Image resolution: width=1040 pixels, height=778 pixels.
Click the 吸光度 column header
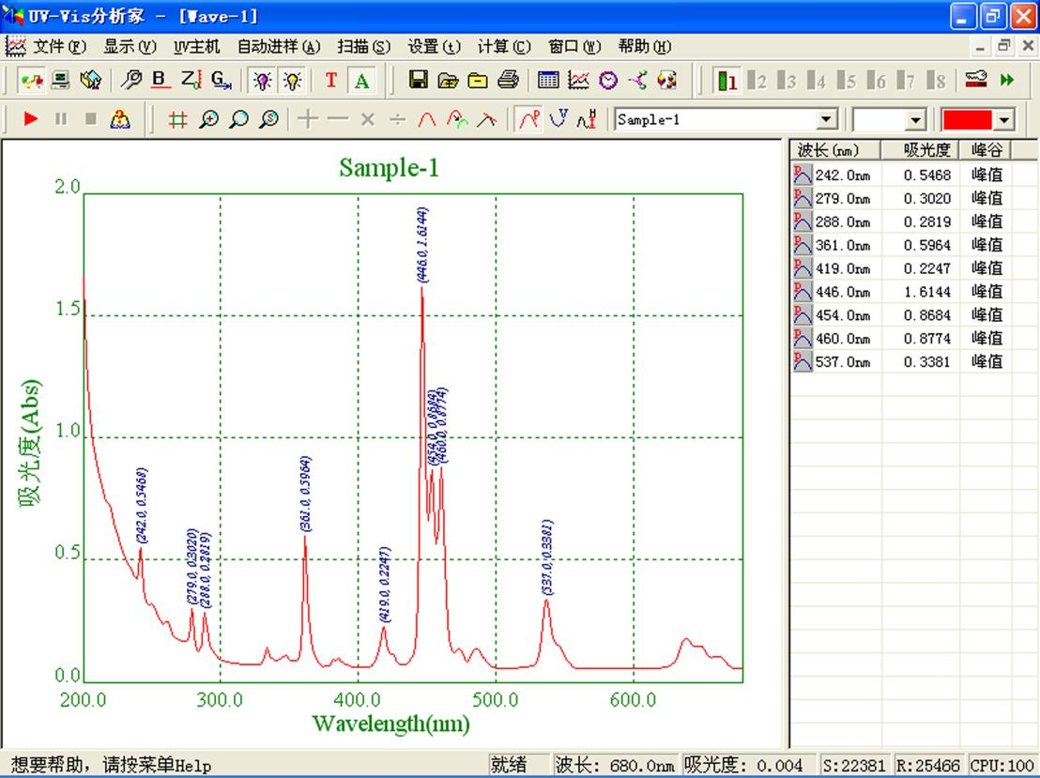[926, 150]
